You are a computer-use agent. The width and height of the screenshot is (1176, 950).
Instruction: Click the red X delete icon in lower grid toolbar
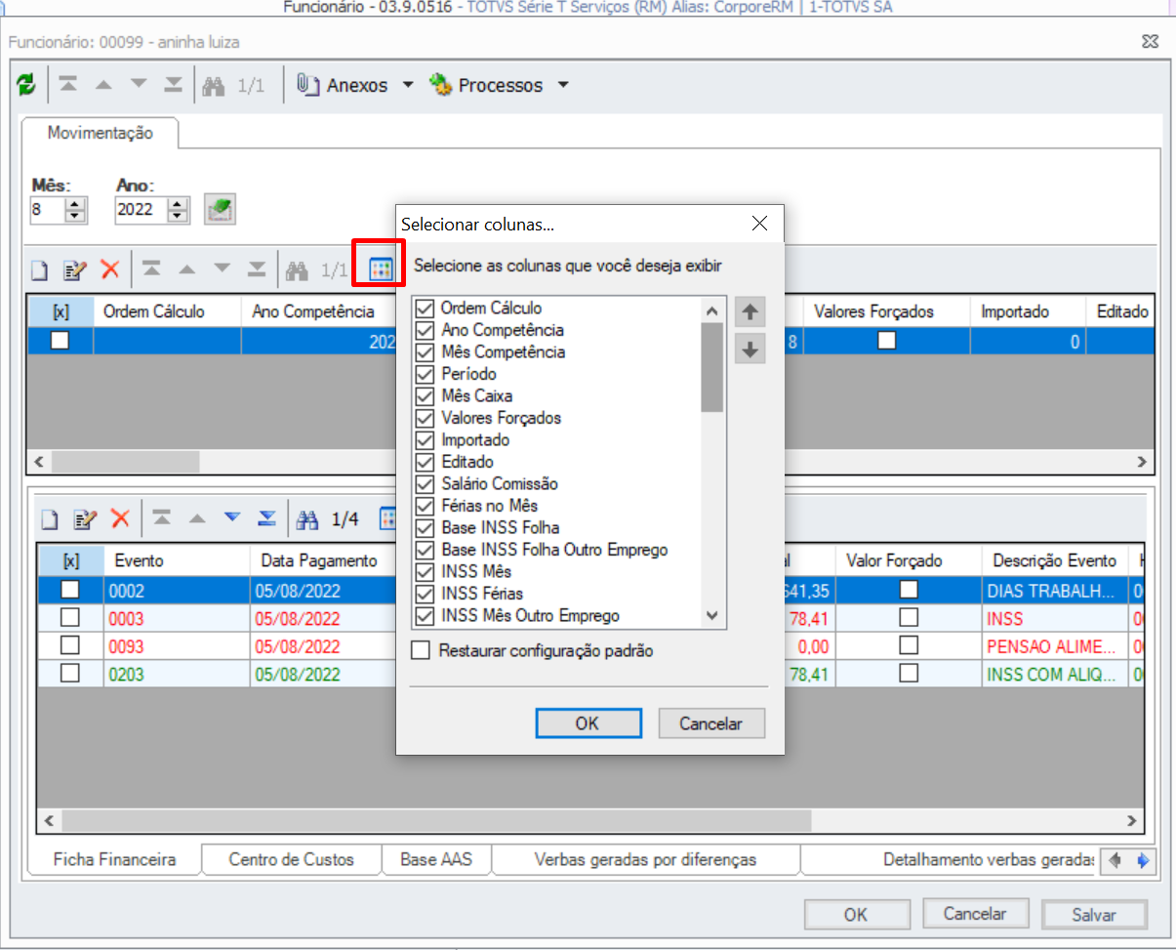coord(120,518)
